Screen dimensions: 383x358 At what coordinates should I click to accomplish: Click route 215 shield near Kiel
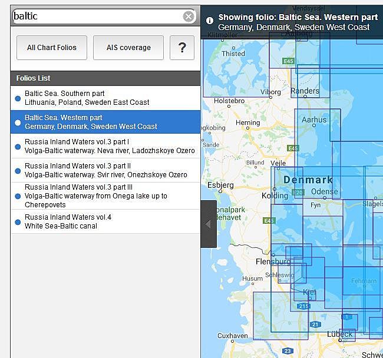[303, 306]
